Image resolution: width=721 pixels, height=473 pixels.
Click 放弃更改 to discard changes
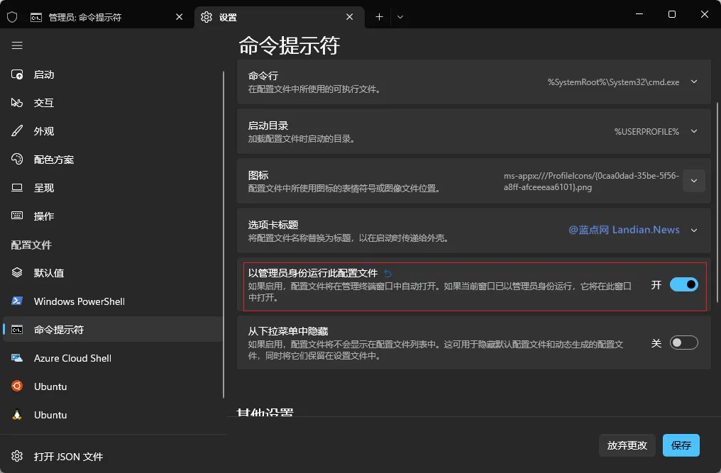point(627,445)
